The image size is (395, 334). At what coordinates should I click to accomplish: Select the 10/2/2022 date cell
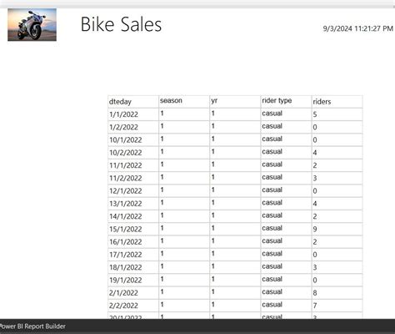coord(133,153)
